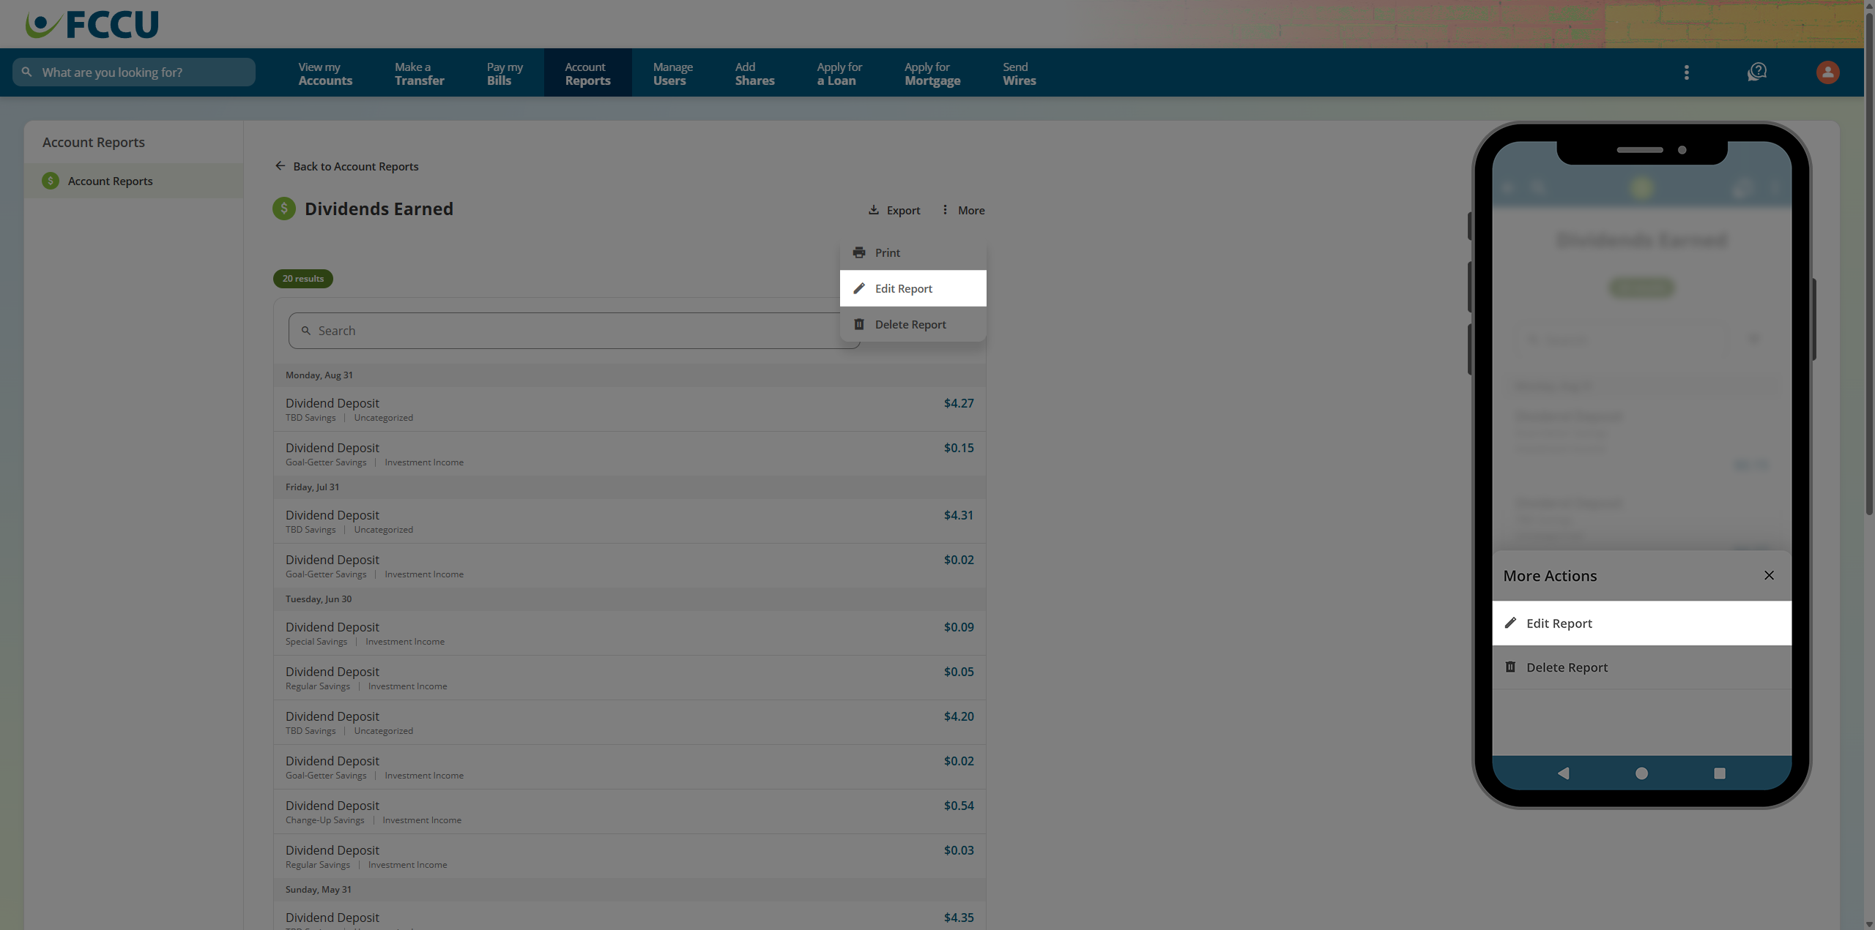Open the $4.27 TBD Savings Dividend Deposit
Viewport: 1875px width, 930px height.
[629, 409]
